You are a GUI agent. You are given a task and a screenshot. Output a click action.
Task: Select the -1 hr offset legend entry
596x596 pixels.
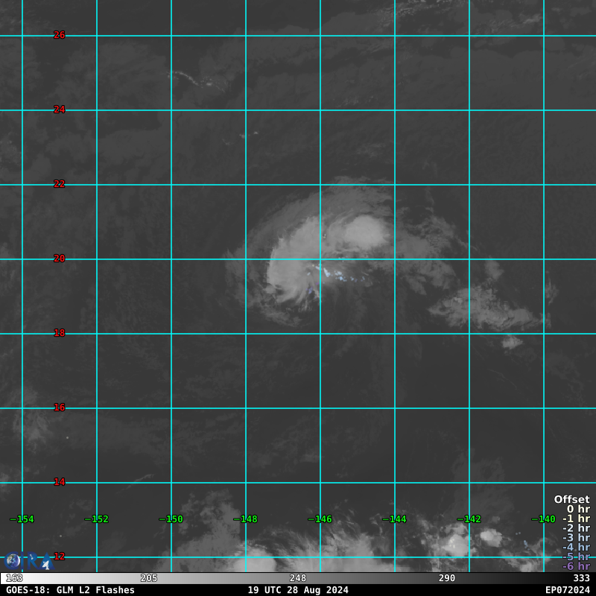point(576,519)
